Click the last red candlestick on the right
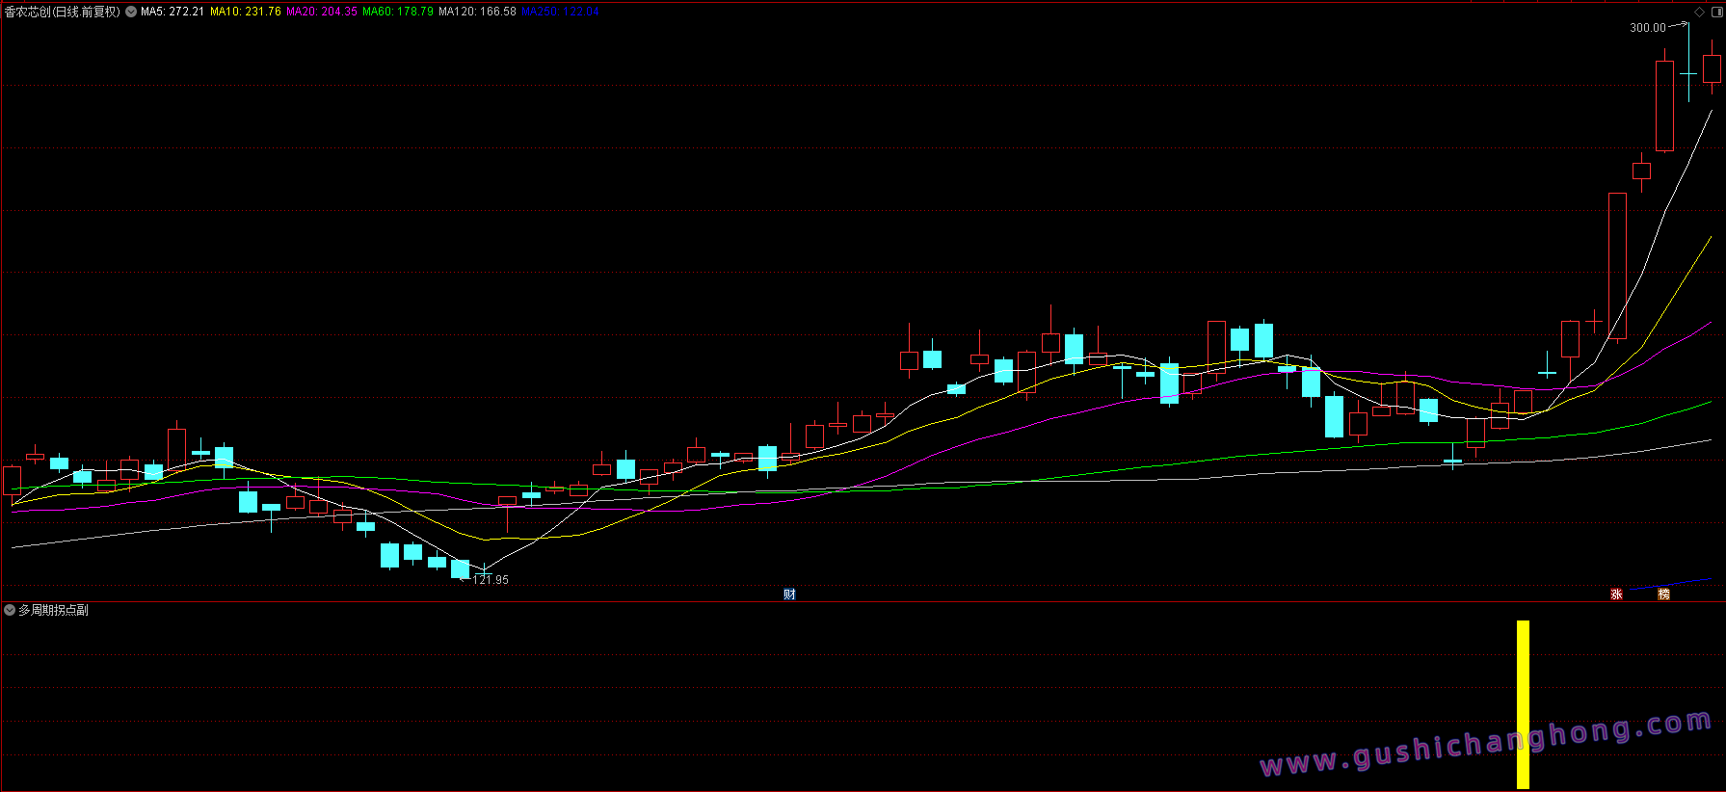The width and height of the screenshot is (1726, 792). coord(1712,68)
